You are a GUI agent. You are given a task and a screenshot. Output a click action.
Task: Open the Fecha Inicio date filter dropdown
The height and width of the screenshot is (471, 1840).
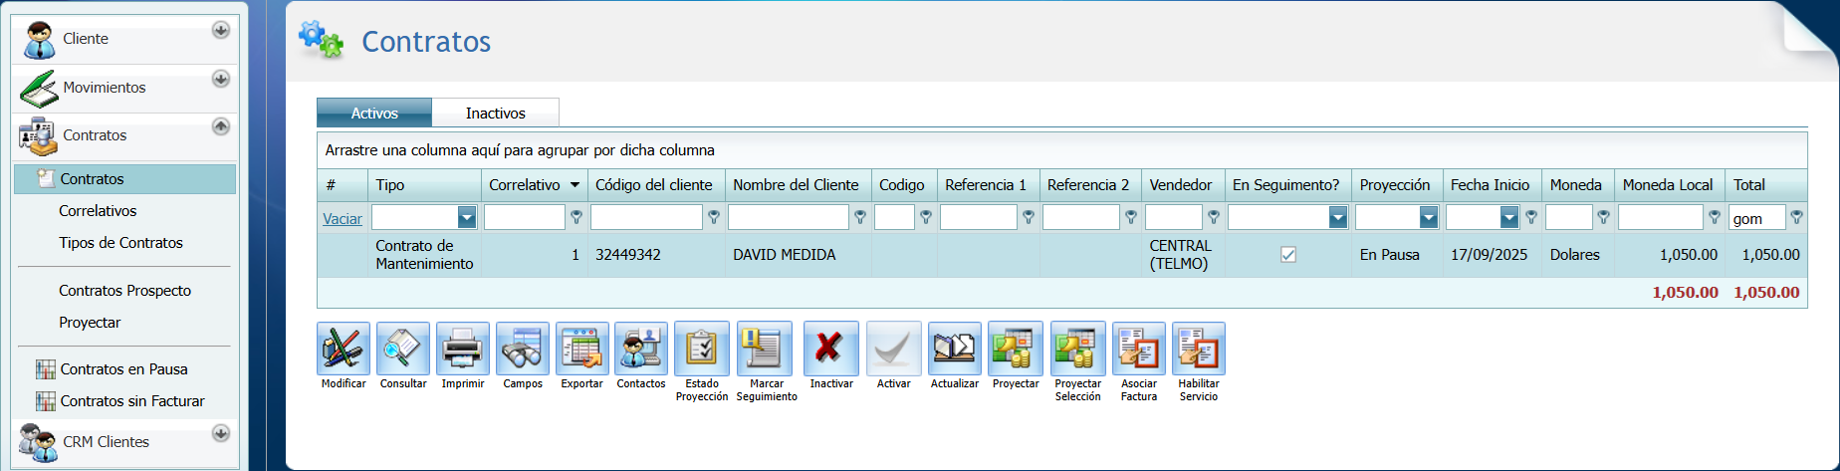point(1509,217)
